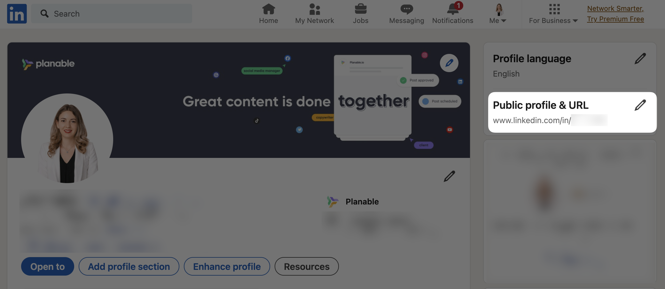Image resolution: width=665 pixels, height=289 pixels.
Task: Edit Public profile & URL pencil
Action: (640, 105)
